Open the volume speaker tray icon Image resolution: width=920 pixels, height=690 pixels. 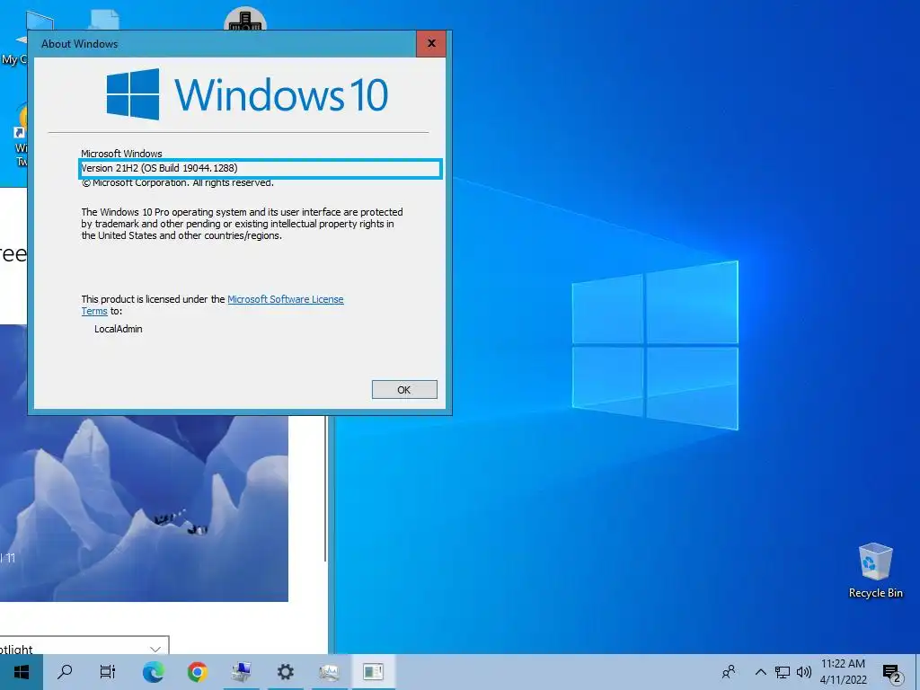tap(804, 672)
